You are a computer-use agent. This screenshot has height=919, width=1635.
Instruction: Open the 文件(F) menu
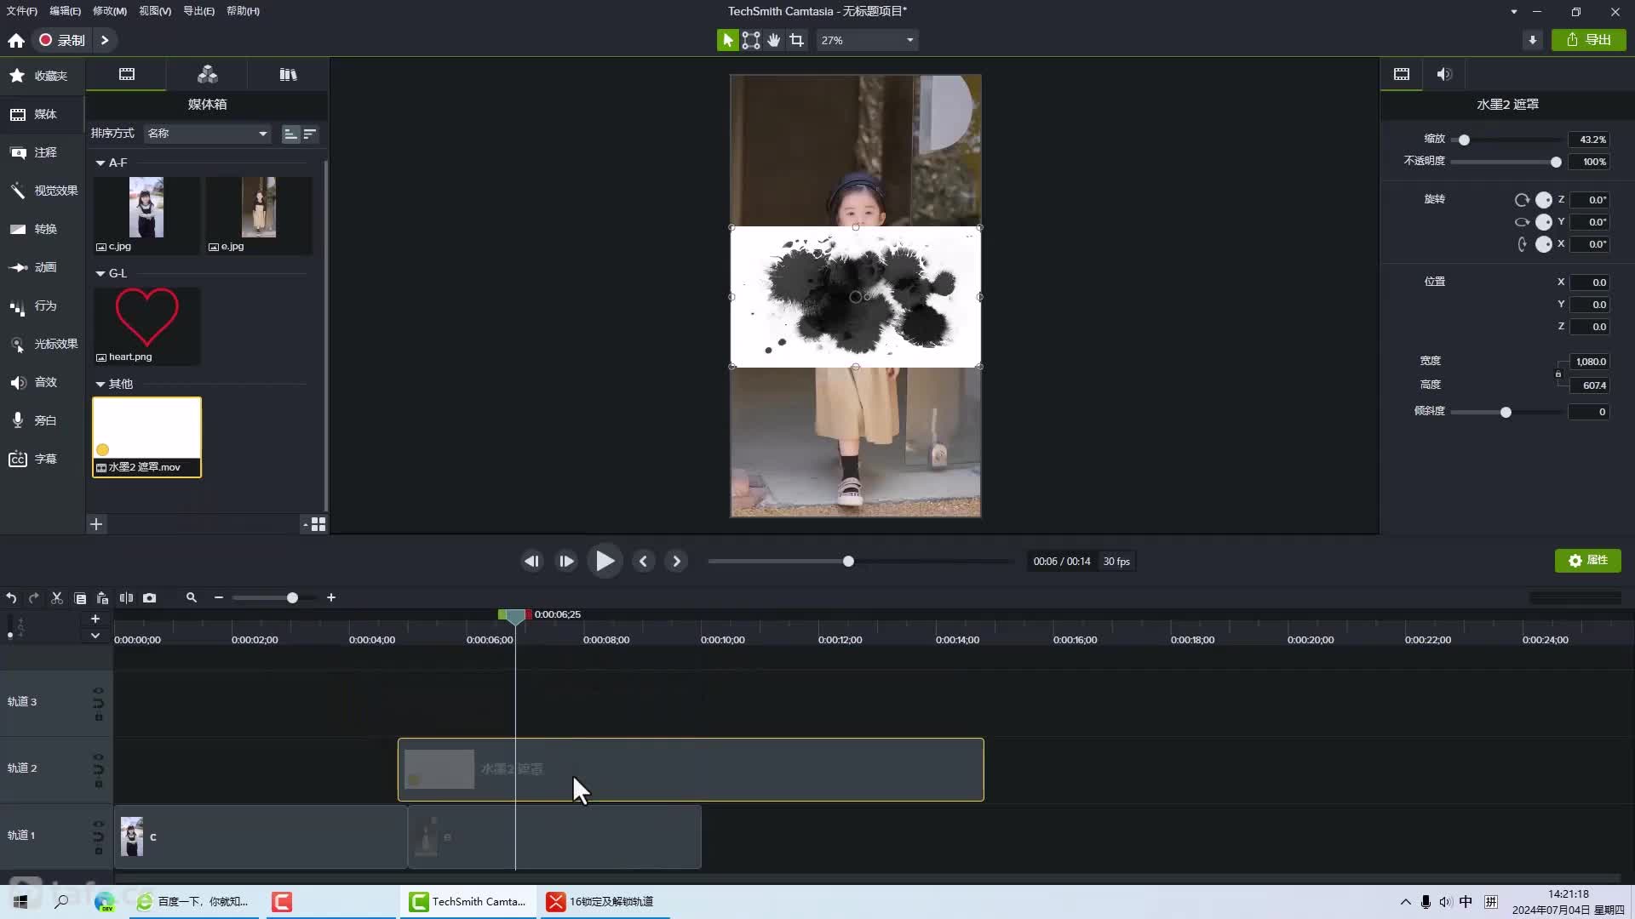click(x=22, y=11)
